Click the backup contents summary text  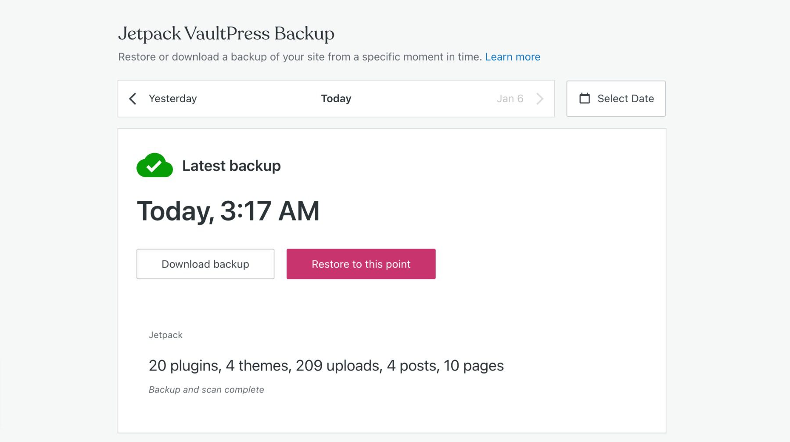pos(326,365)
